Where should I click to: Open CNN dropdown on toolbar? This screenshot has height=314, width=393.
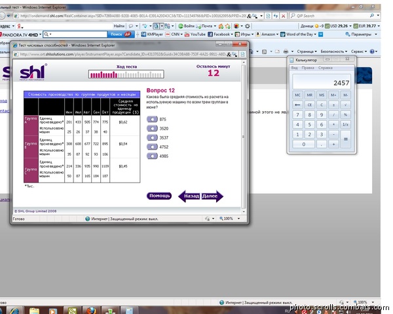pyautogui.click(x=181, y=34)
